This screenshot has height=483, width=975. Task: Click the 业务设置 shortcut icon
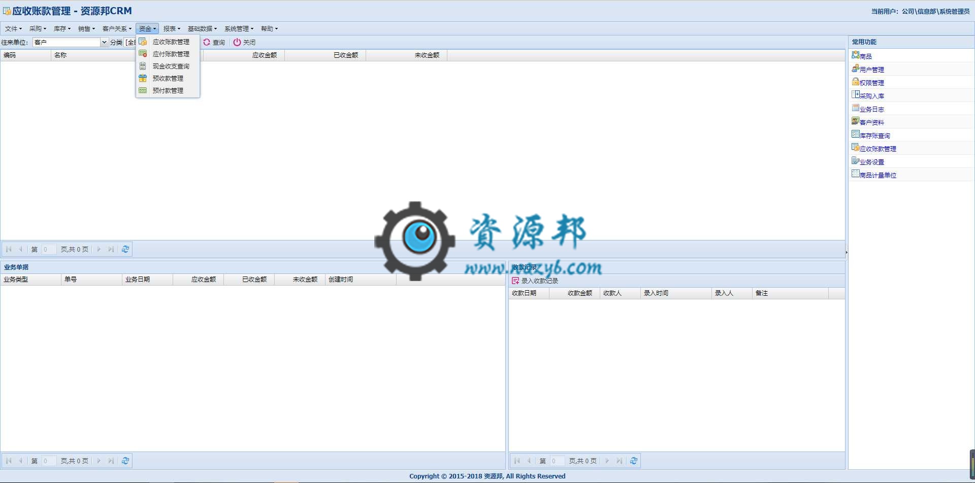tap(856, 161)
